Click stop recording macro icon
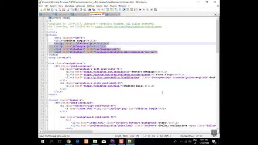 point(144,10)
